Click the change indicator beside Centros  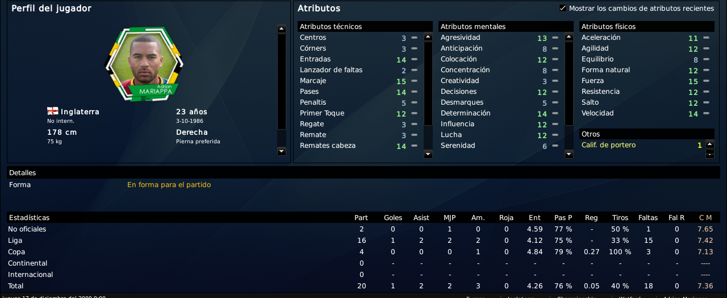coord(414,38)
